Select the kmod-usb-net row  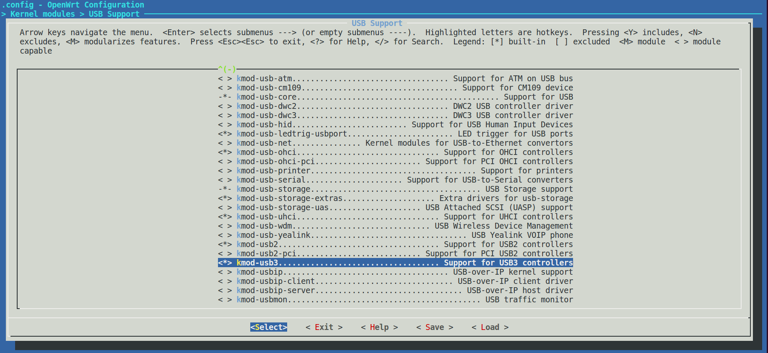pos(395,143)
